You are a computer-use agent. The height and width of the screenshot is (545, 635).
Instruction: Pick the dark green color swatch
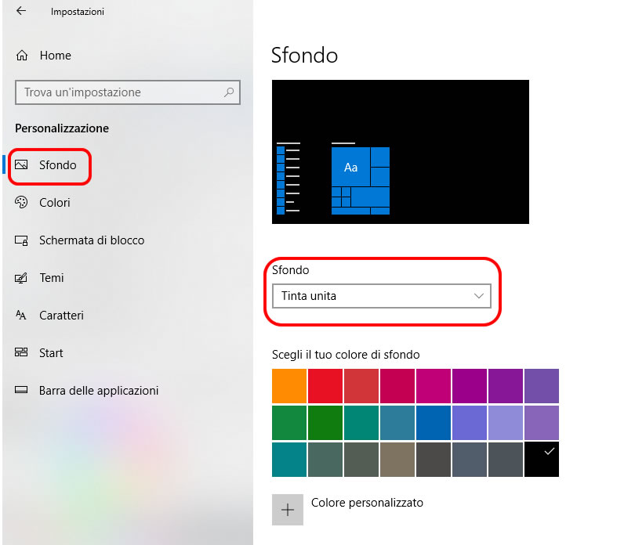click(325, 423)
